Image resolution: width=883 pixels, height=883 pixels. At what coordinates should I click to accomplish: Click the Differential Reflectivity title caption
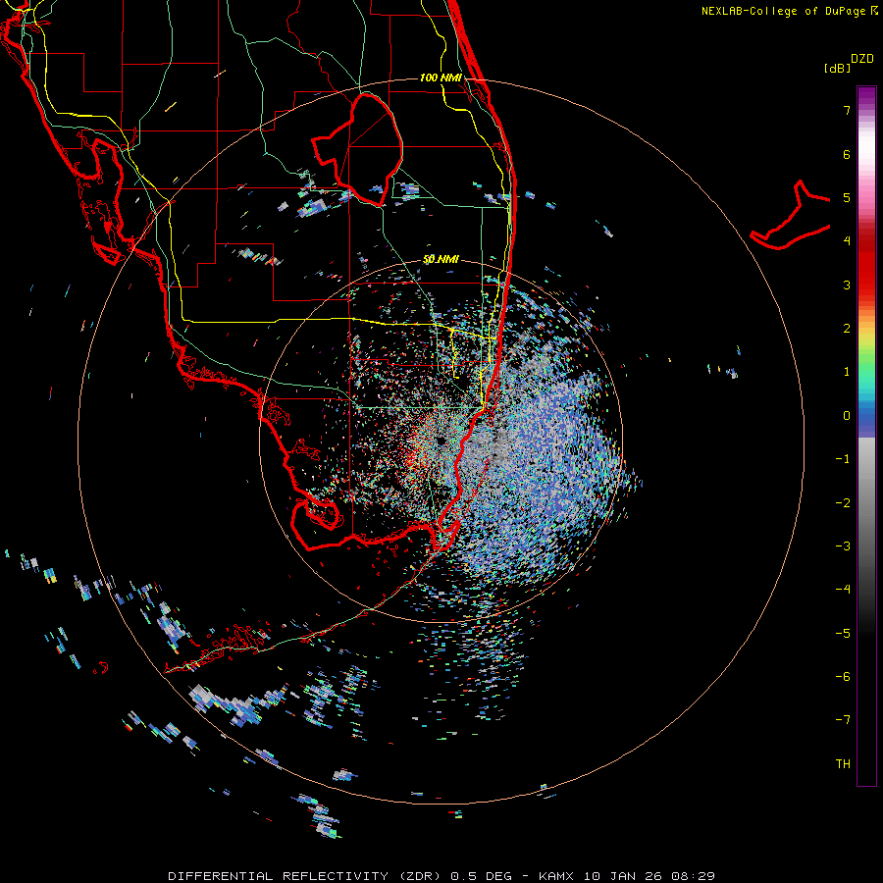[441, 876]
